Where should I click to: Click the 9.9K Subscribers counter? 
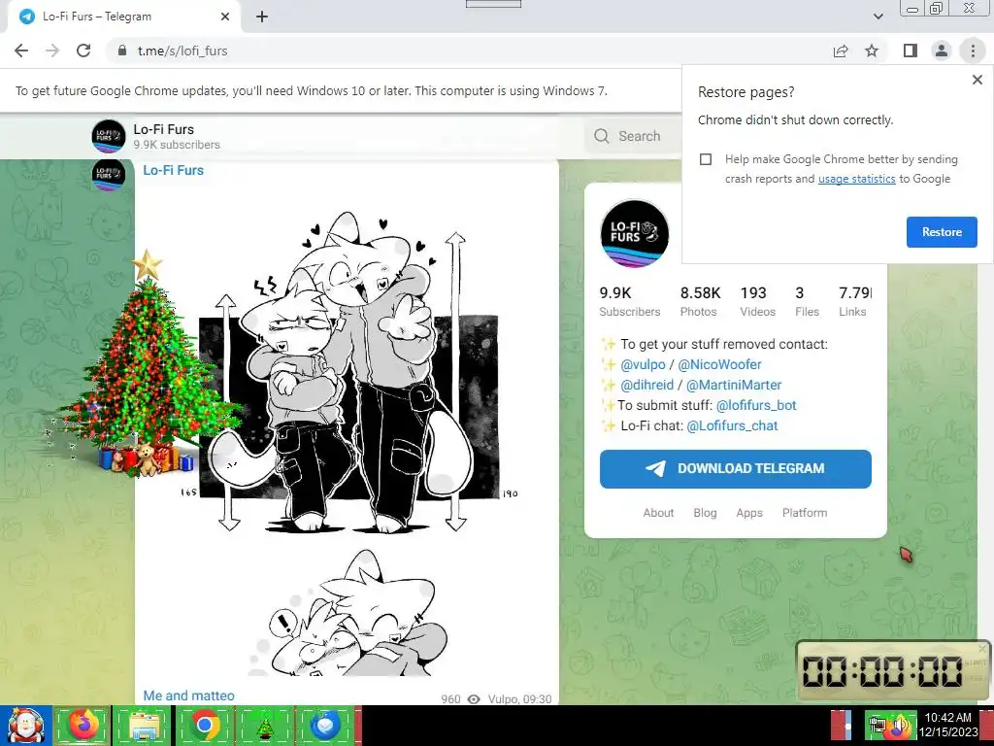629,301
